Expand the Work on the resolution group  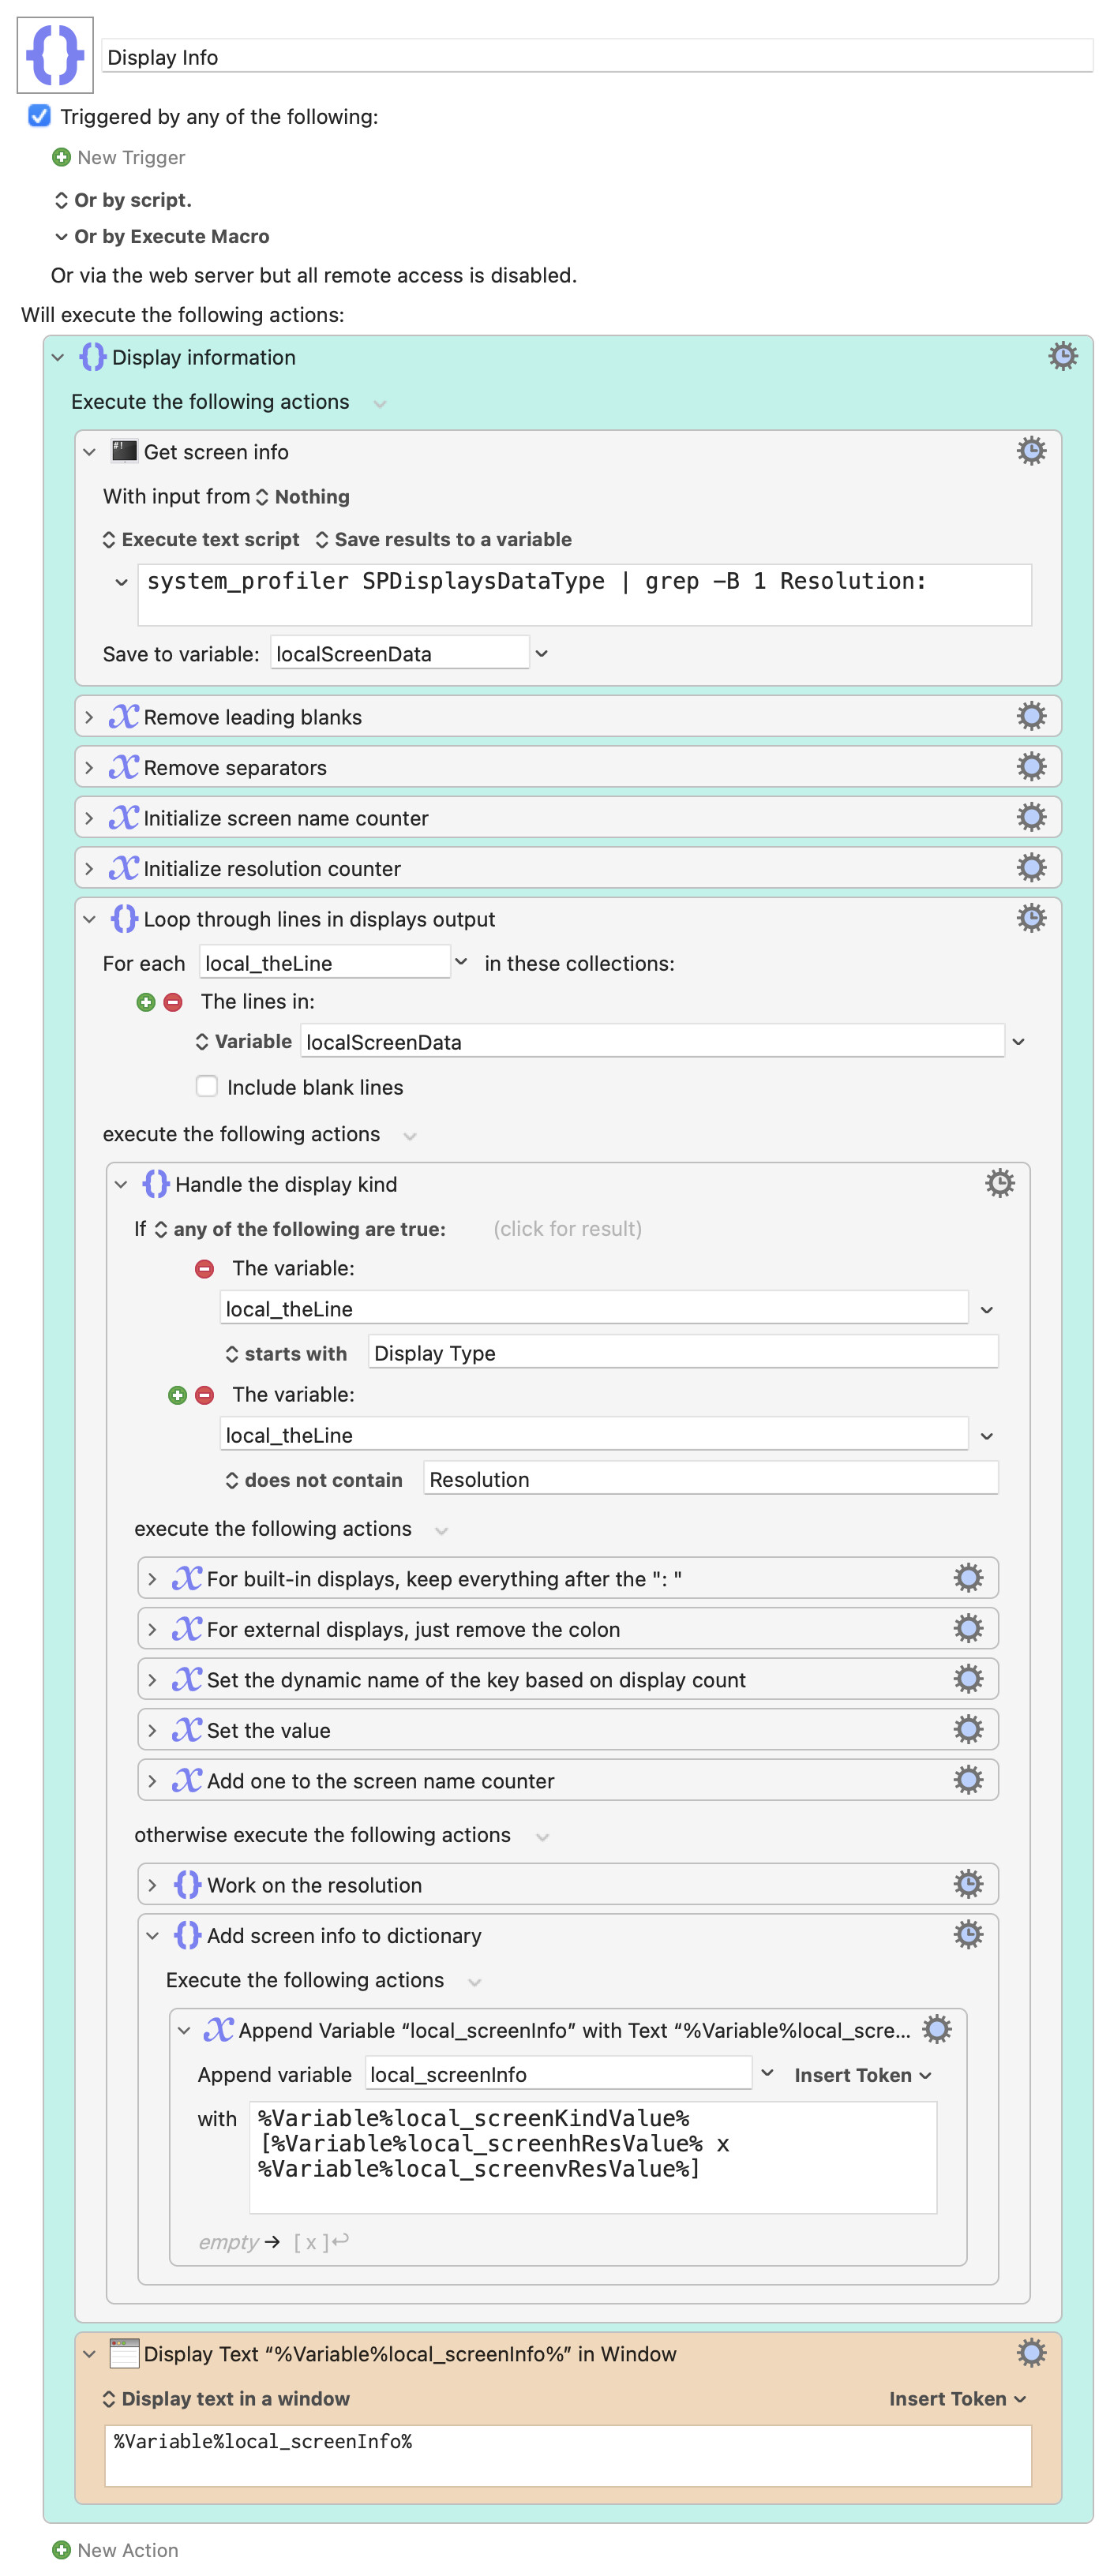coord(152,1884)
